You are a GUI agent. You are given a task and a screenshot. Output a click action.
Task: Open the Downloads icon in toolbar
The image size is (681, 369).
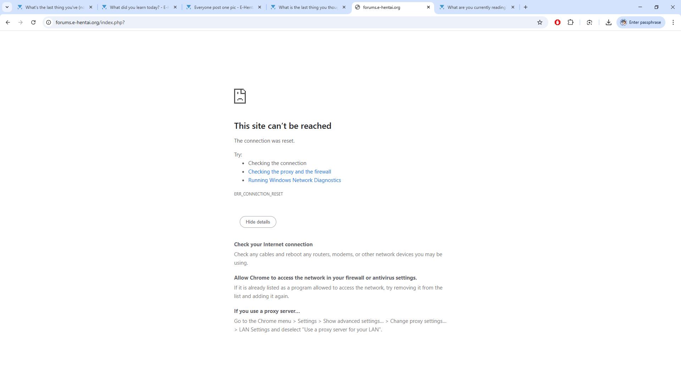pyautogui.click(x=608, y=22)
